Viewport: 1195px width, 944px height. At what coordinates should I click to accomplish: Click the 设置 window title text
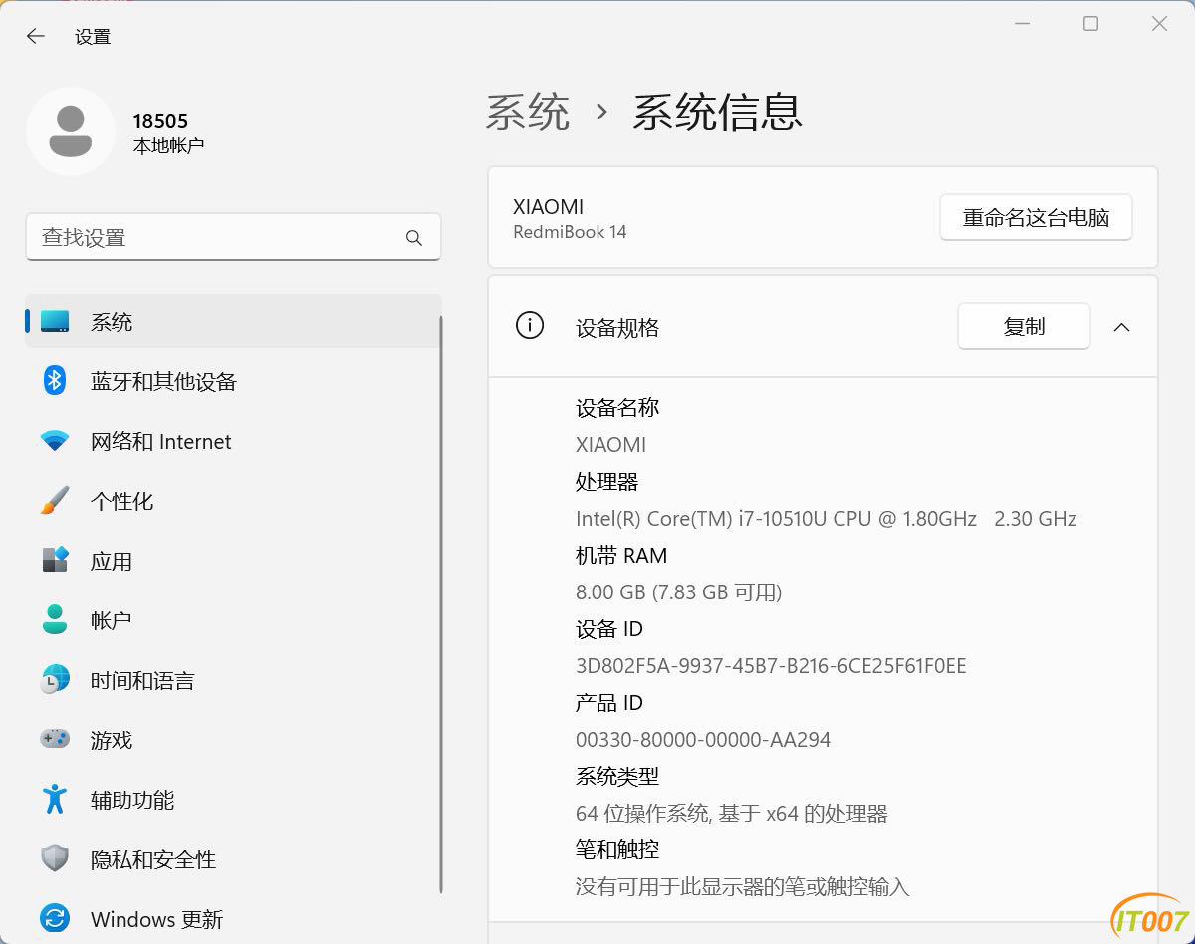pos(93,37)
